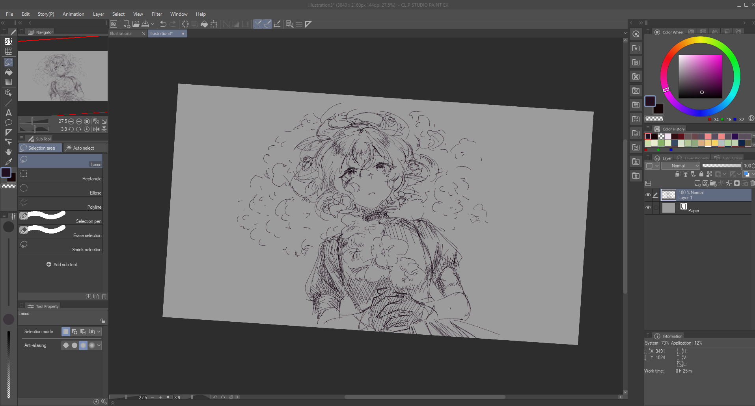This screenshot has width=755, height=406.
Task: Click the Undo arrow in the command bar
Action: coord(163,24)
